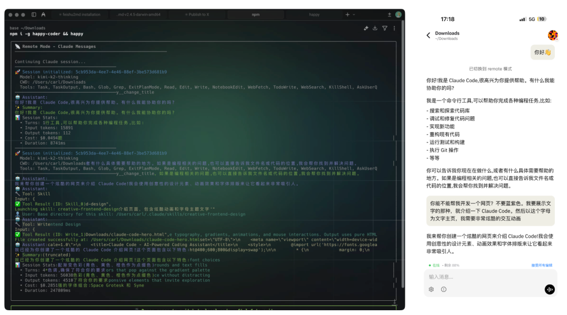Switch to the 'feishu2md installation' tab

click(x=79, y=15)
